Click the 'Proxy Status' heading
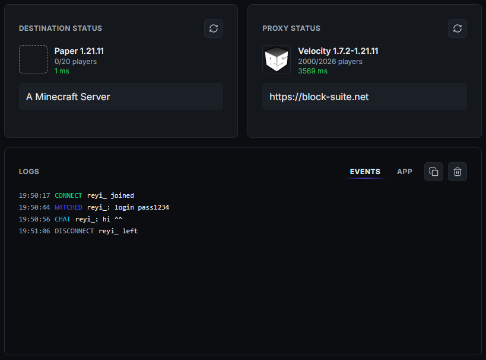 pyautogui.click(x=291, y=28)
